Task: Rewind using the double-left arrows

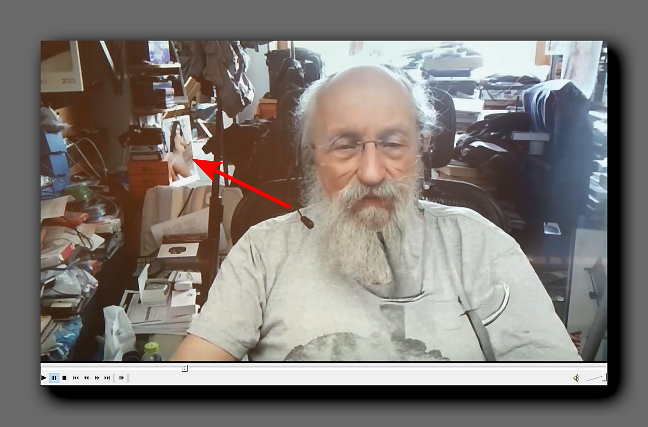Action: (86, 378)
